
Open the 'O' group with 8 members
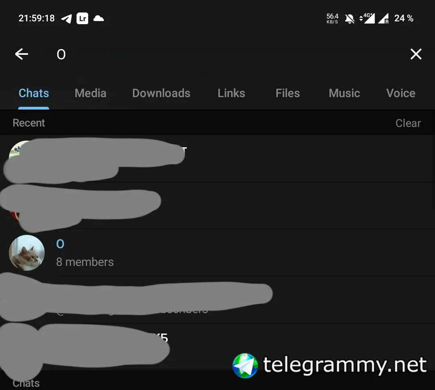(x=217, y=253)
